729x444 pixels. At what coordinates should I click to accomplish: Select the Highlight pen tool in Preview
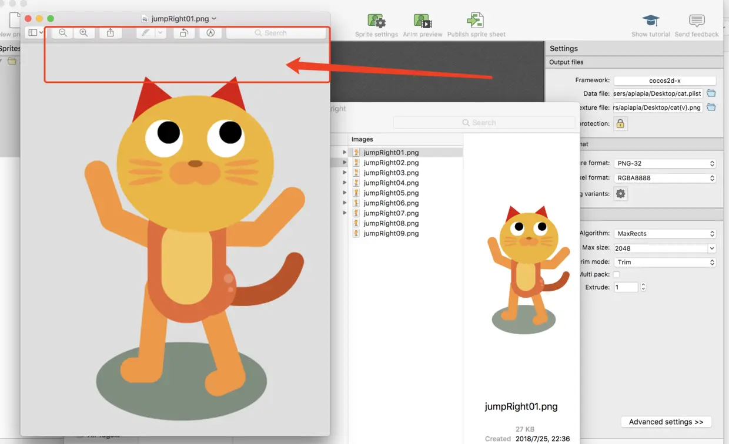(145, 33)
